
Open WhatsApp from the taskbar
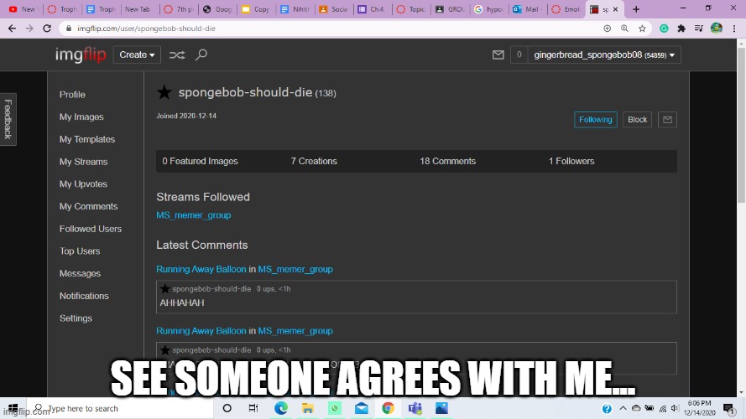[335, 408]
